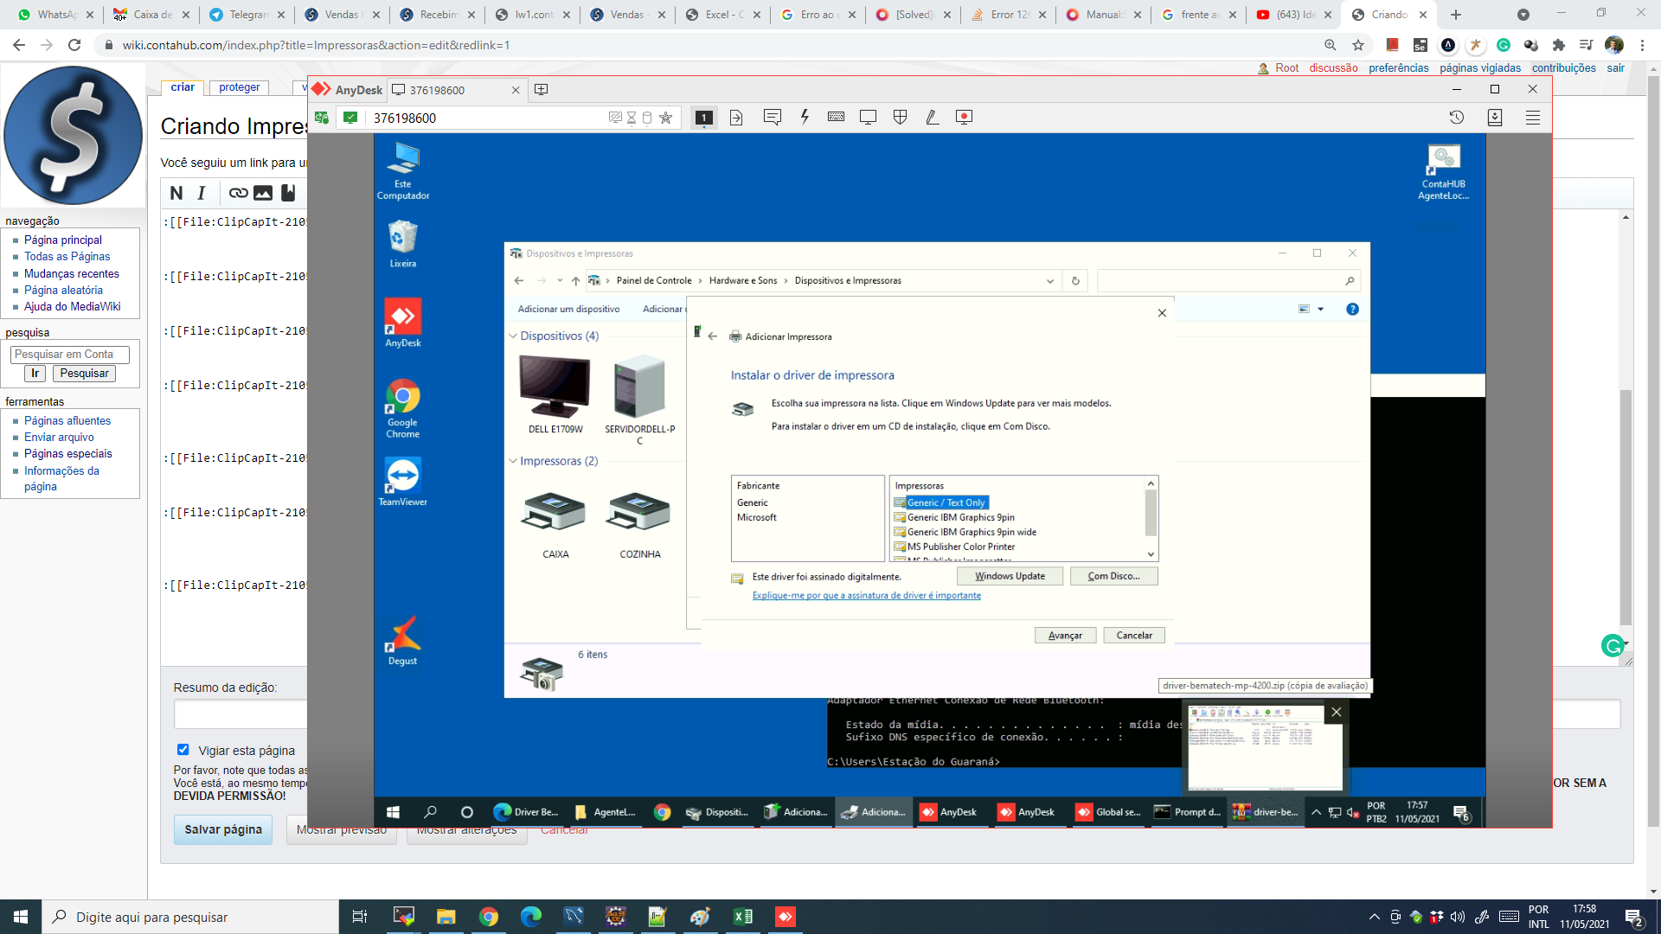The width and height of the screenshot is (1661, 934).
Task: Insert link icon in wiki editor
Action: tap(238, 193)
